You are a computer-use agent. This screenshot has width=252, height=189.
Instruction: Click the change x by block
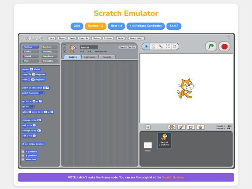click(32, 120)
